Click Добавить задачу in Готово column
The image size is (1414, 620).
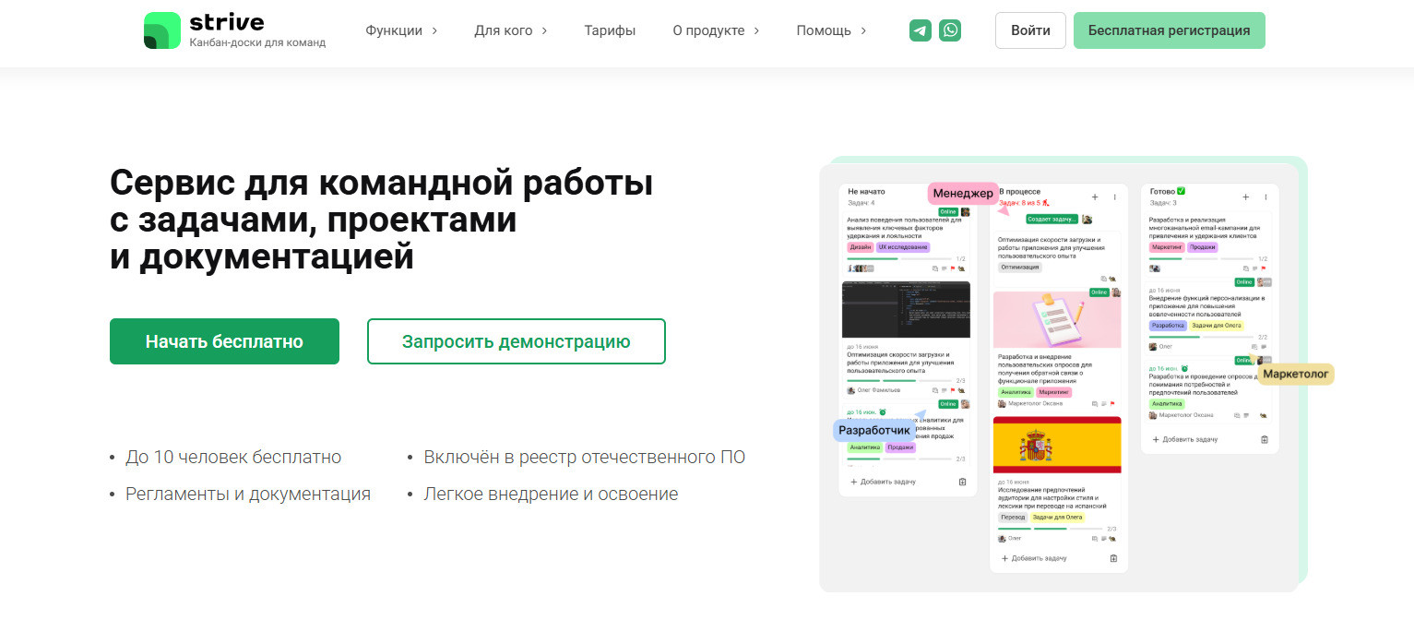1185,439
